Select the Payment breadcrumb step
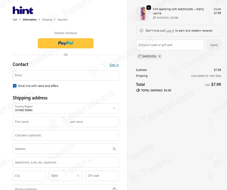Image resolution: width=227 pixels, height=190 pixels. point(62,20)
